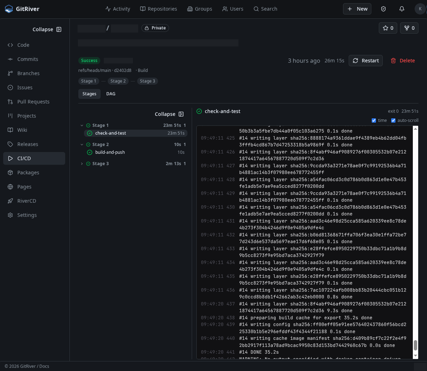Open the user avatar menu

coord(420,9)
